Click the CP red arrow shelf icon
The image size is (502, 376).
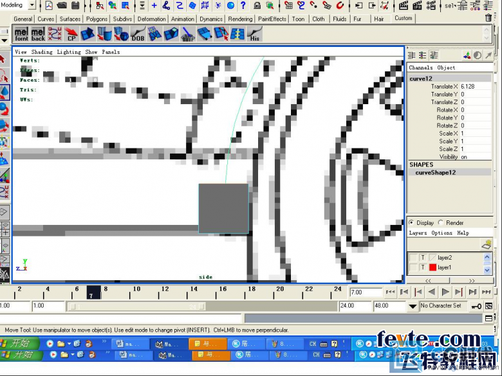tap(71, 34)
